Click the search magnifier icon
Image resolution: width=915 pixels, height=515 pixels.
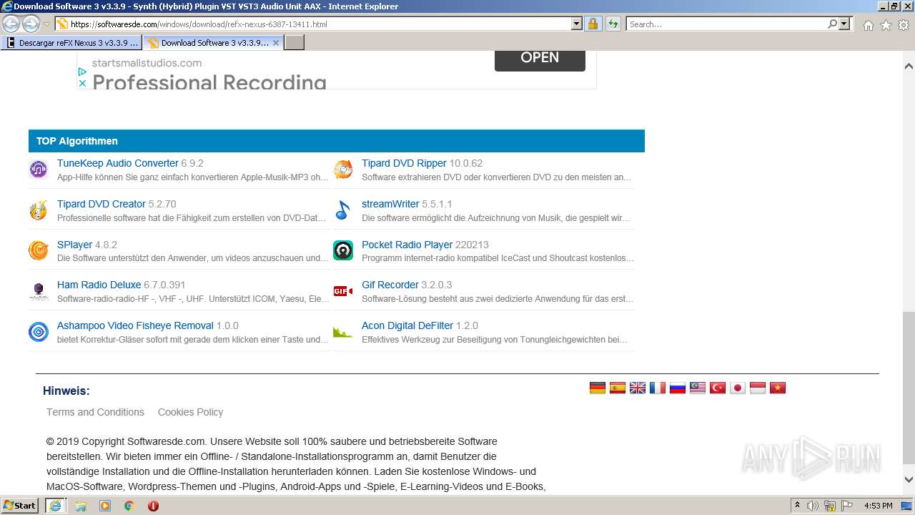(832, 24)
